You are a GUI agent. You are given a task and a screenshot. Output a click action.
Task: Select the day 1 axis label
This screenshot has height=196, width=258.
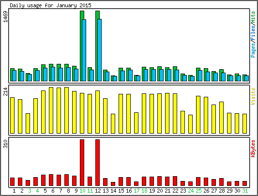(14, 191)
